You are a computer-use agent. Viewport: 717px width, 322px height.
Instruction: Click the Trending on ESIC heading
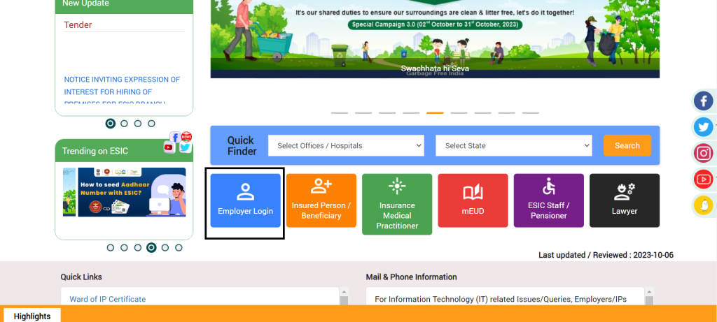click(95, 151)
